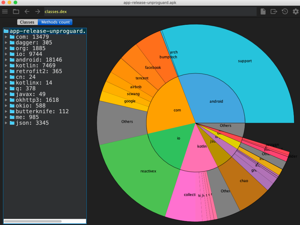Expand the me: 985 tree node
This screenshot has width=300, height=225.
click(6, 117)
